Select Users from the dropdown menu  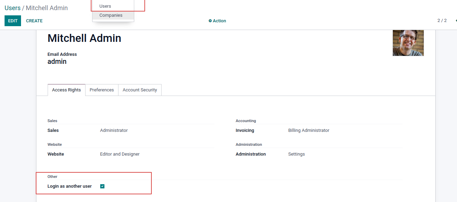click(105, 6)
